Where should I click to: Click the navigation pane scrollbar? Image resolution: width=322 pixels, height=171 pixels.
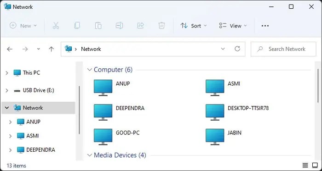[x=79, y=110]
